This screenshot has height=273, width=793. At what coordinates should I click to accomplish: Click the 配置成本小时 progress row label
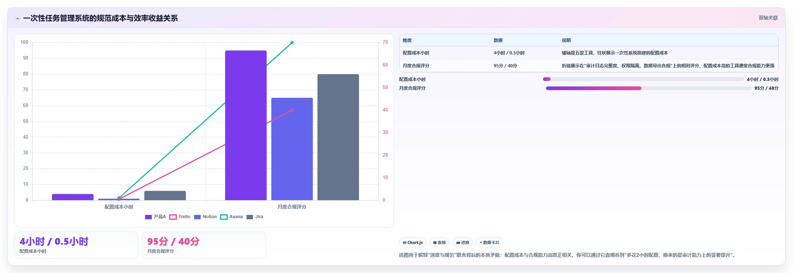tap(412, 79)
